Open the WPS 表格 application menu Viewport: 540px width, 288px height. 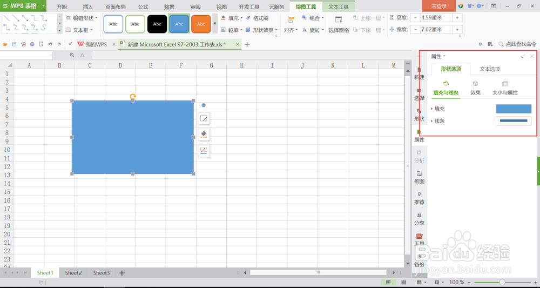point(23,6)
